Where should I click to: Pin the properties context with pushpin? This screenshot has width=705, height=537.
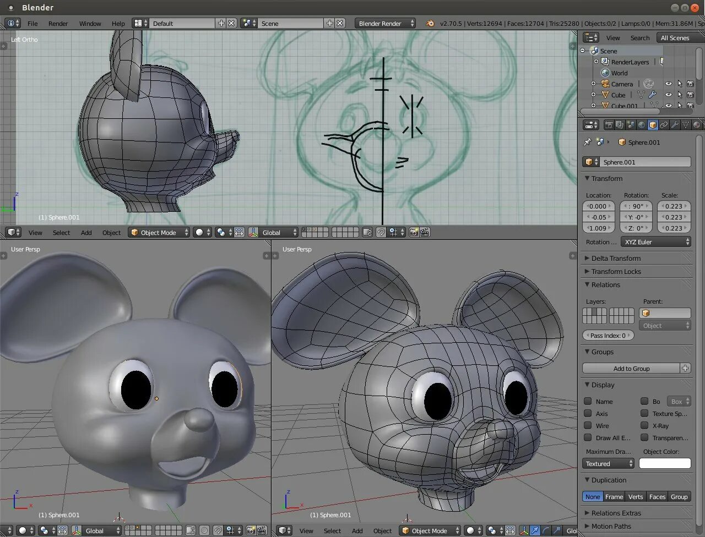pos(587,142)
